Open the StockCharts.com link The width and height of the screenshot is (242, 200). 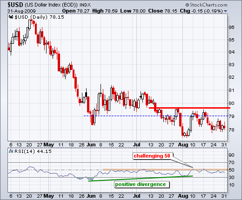(x=208, y=5)
